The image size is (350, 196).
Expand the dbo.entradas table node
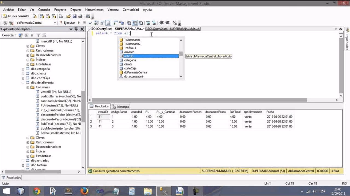(x=23, y=161)
